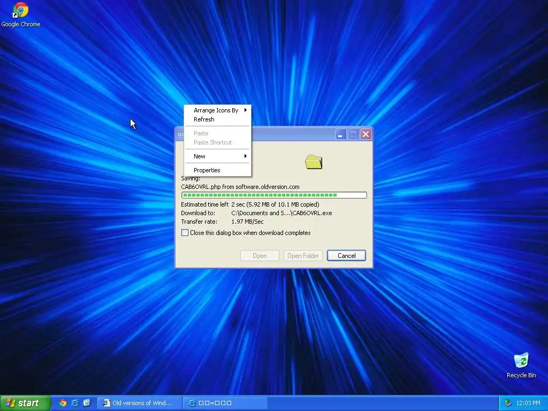Image resolution: width=548 pixels, height=411 pixels.
Task: Click the green download progress bar
Action: [274, 195]
